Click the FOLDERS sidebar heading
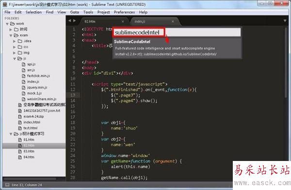This screenshot has height=190, width=291. [12, 18]
